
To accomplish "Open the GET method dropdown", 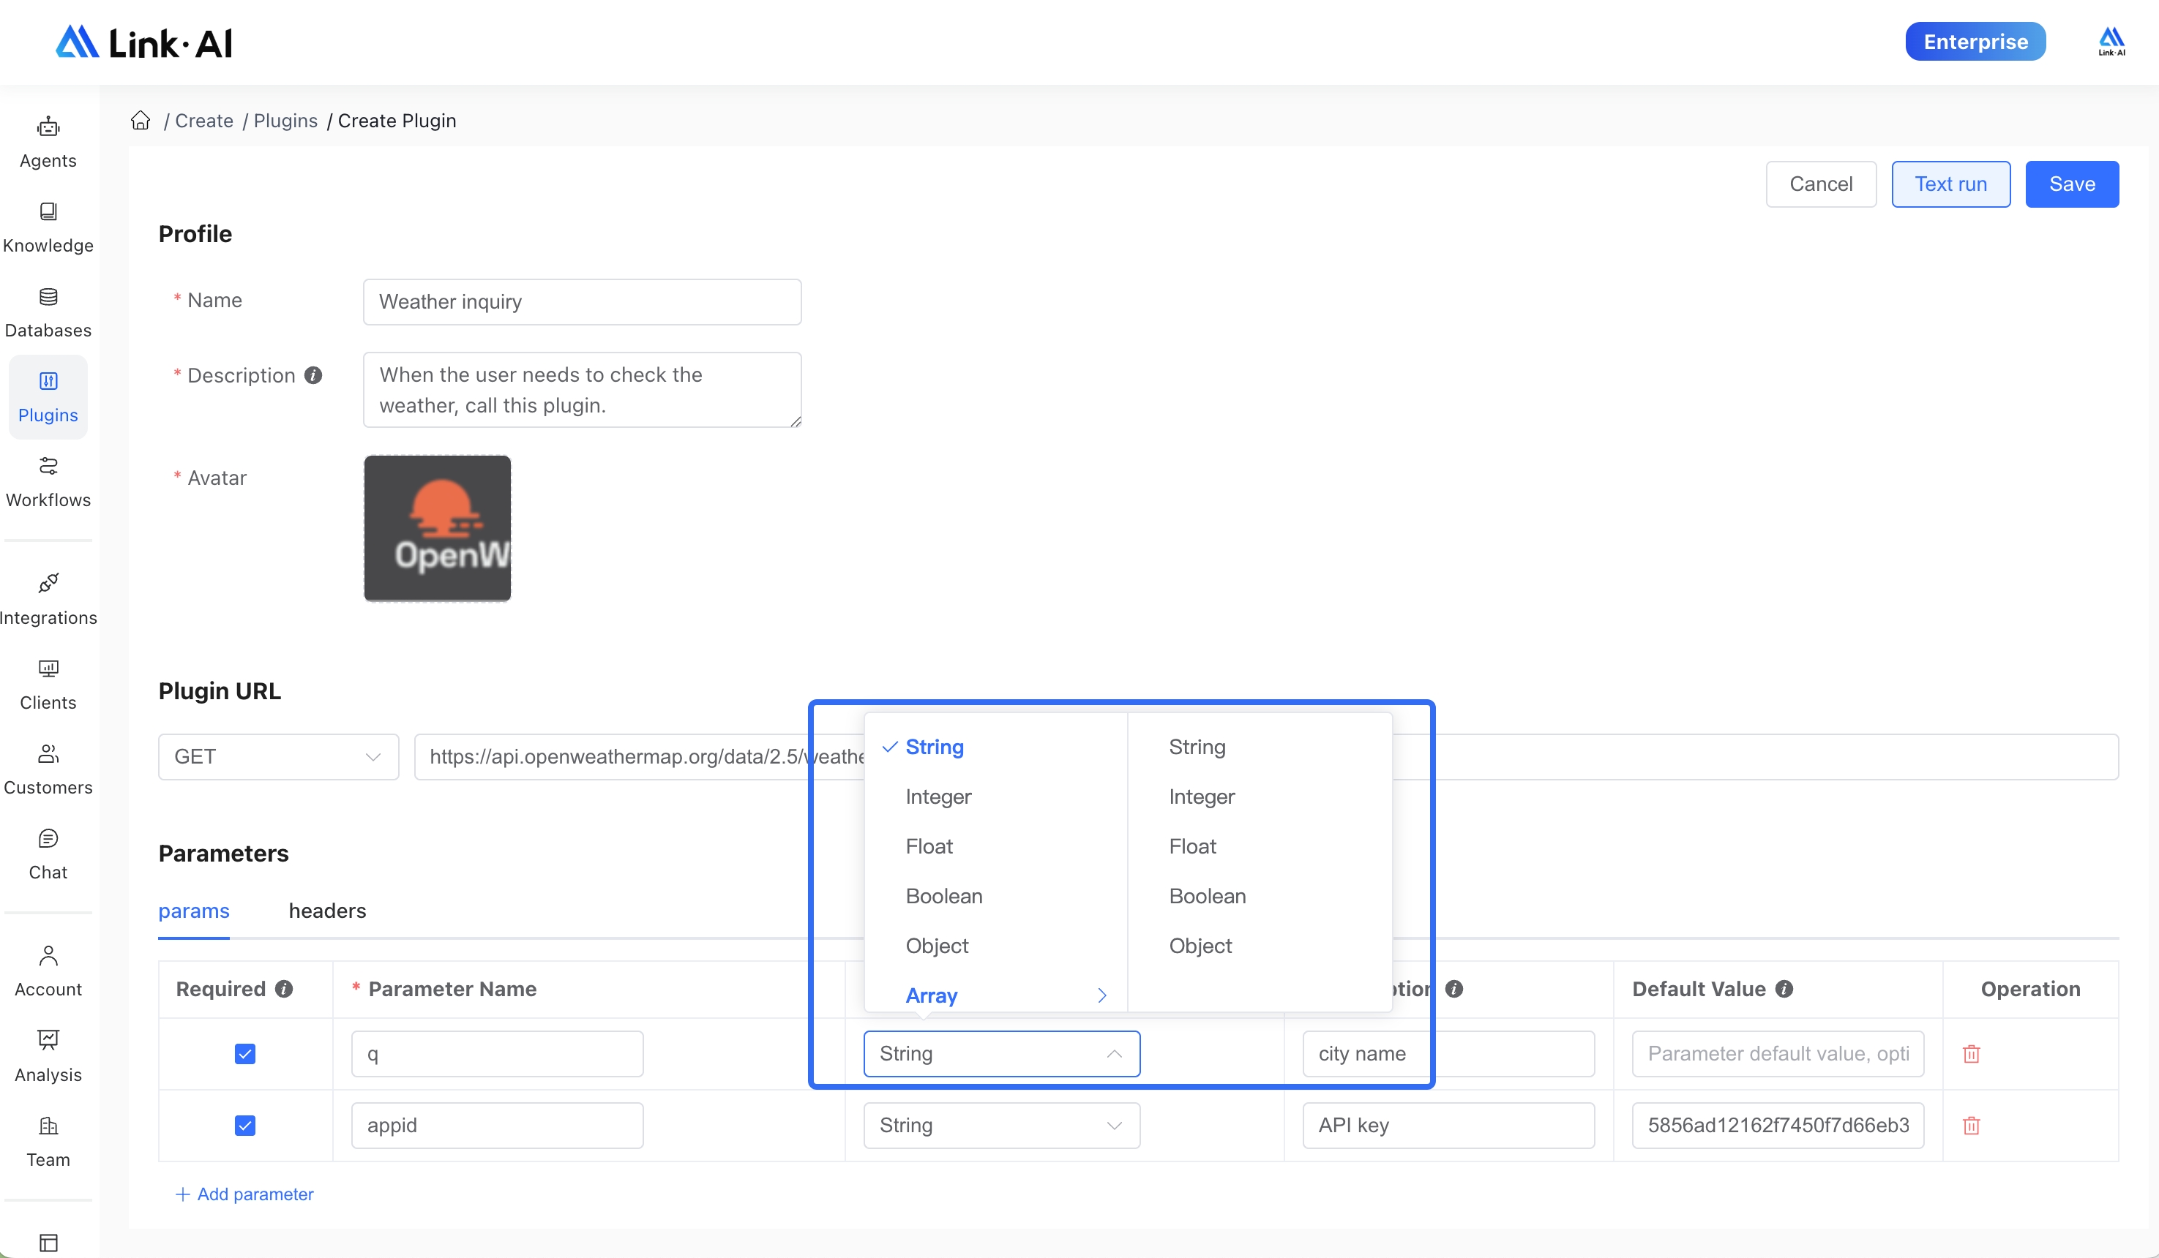I will click(278, 756).
